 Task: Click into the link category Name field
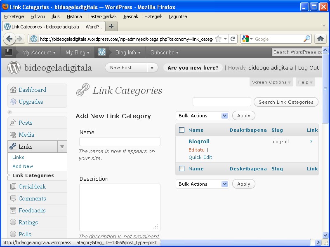[120, 142]
